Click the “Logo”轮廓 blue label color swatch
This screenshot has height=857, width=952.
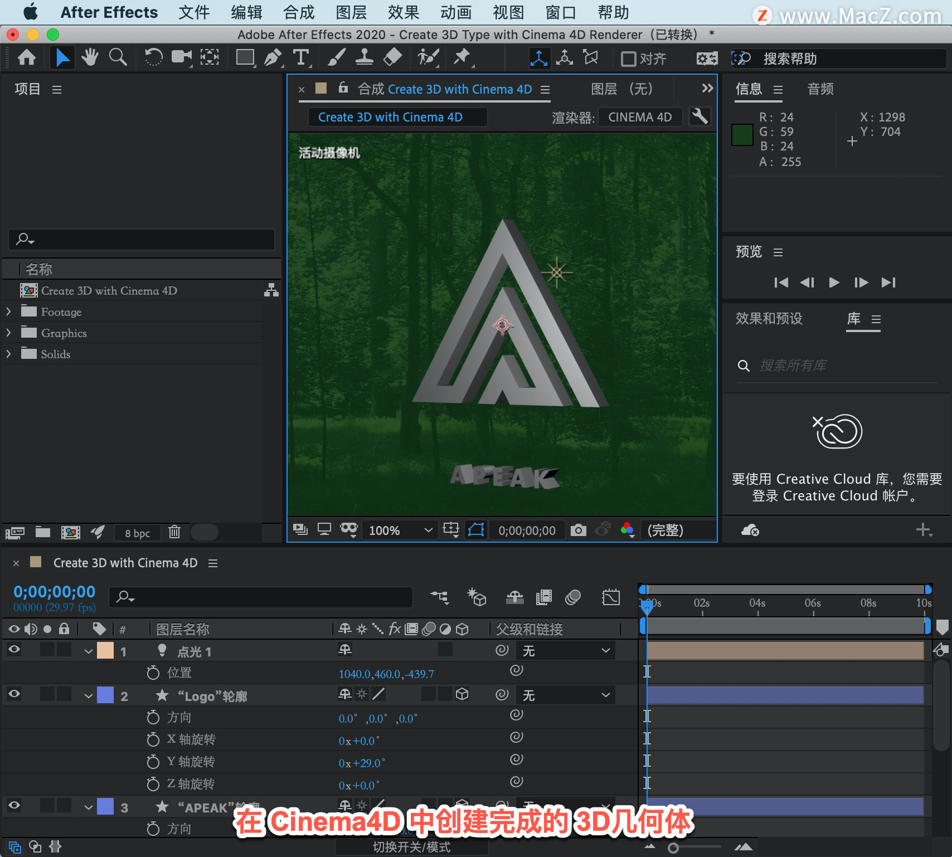(x=105, y=695)
